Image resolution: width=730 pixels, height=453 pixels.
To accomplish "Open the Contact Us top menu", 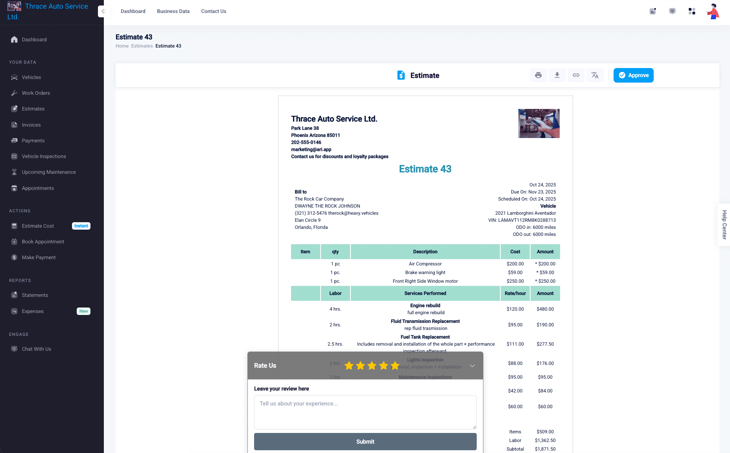I will pyautogui.click(x=214, y=11).
